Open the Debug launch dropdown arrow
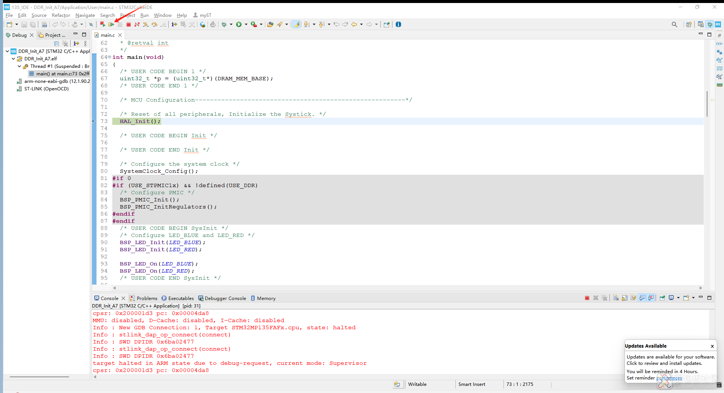The image size is (724, 393). [231, 24]
